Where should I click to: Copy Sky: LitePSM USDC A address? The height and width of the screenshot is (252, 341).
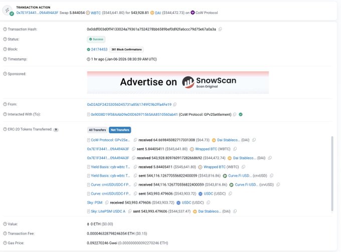[x=130, y=211]
